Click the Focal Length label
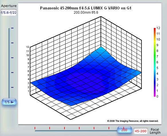This screenshot has width=167, height=136. pyautogui.click(x=155, y=131)
